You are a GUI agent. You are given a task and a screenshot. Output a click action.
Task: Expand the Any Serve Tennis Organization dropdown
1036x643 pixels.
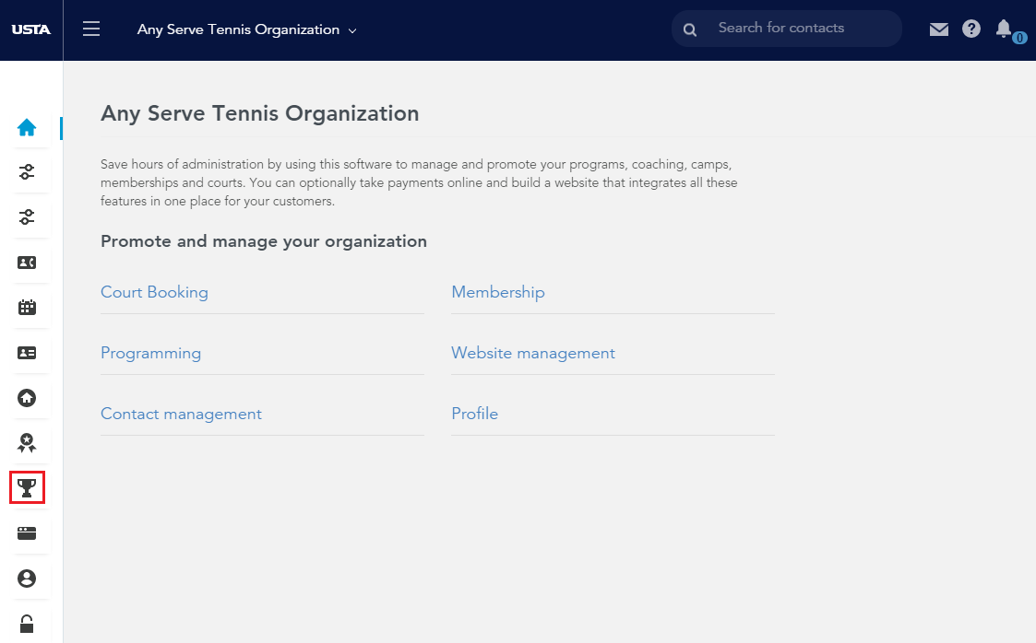[247, 29]
